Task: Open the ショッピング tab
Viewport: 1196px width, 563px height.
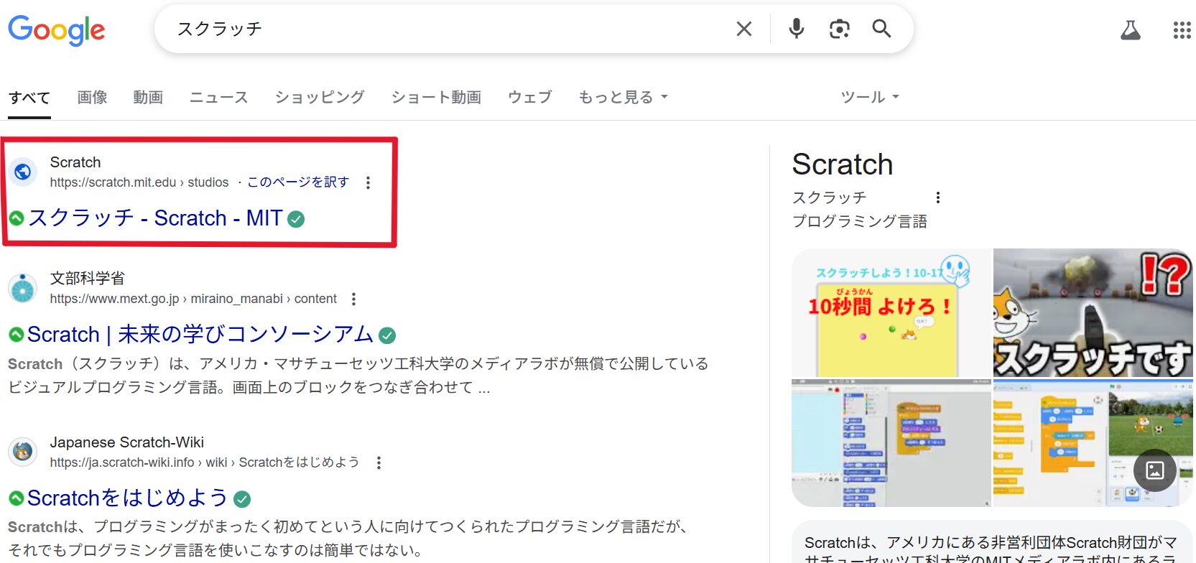Action: tap(320, 97)
